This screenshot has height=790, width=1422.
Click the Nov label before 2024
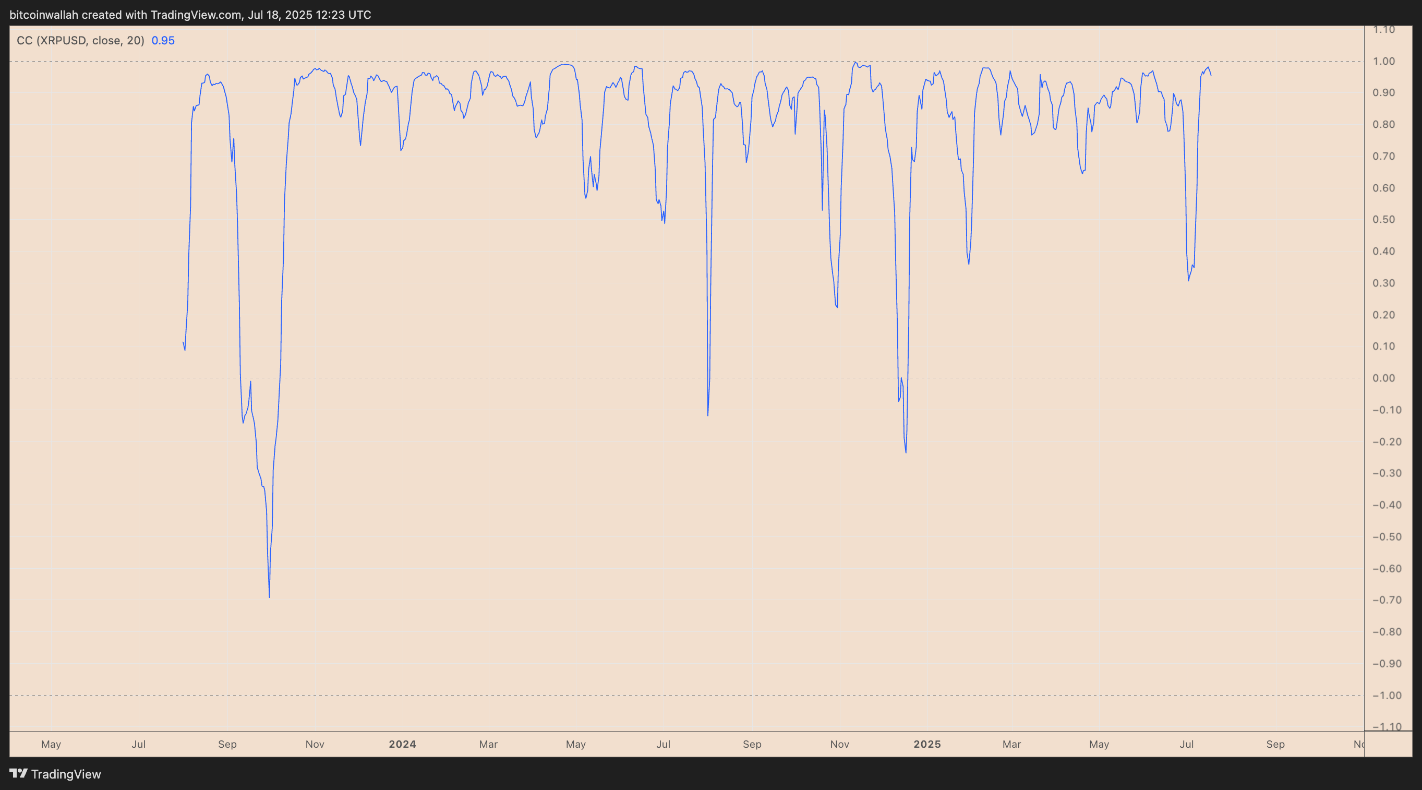[x=315, y=744]
